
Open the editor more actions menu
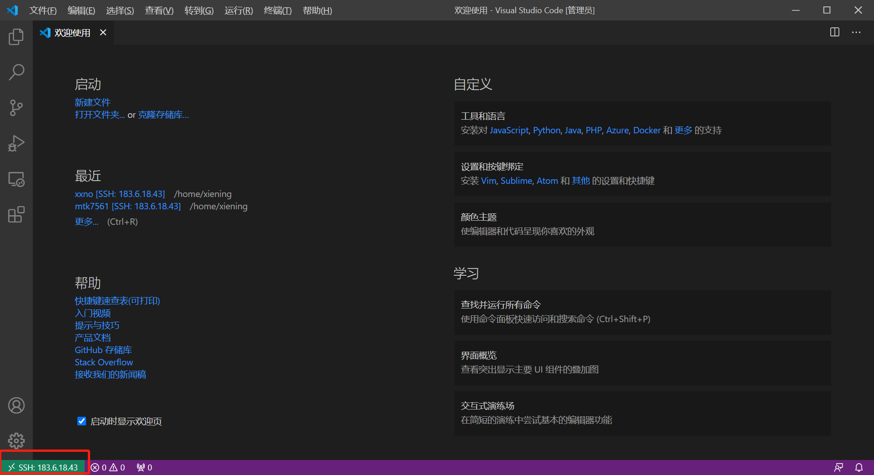coord(857,32)
